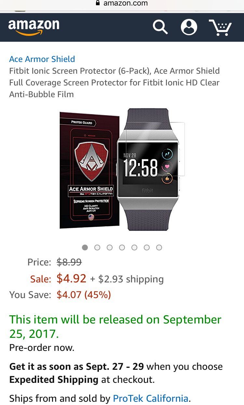Open Ace Armor Shield brand link
Screen dimensions: 244x405
[42, 59]
